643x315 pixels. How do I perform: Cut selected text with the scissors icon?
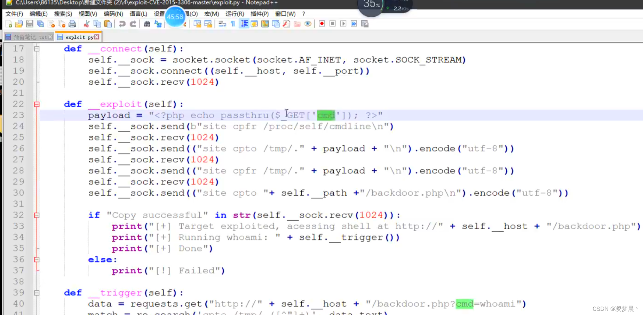[87, 24]
